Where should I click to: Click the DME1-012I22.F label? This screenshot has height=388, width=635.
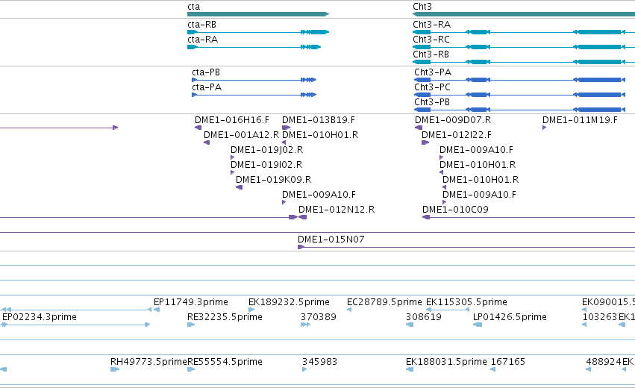(457, 135)
